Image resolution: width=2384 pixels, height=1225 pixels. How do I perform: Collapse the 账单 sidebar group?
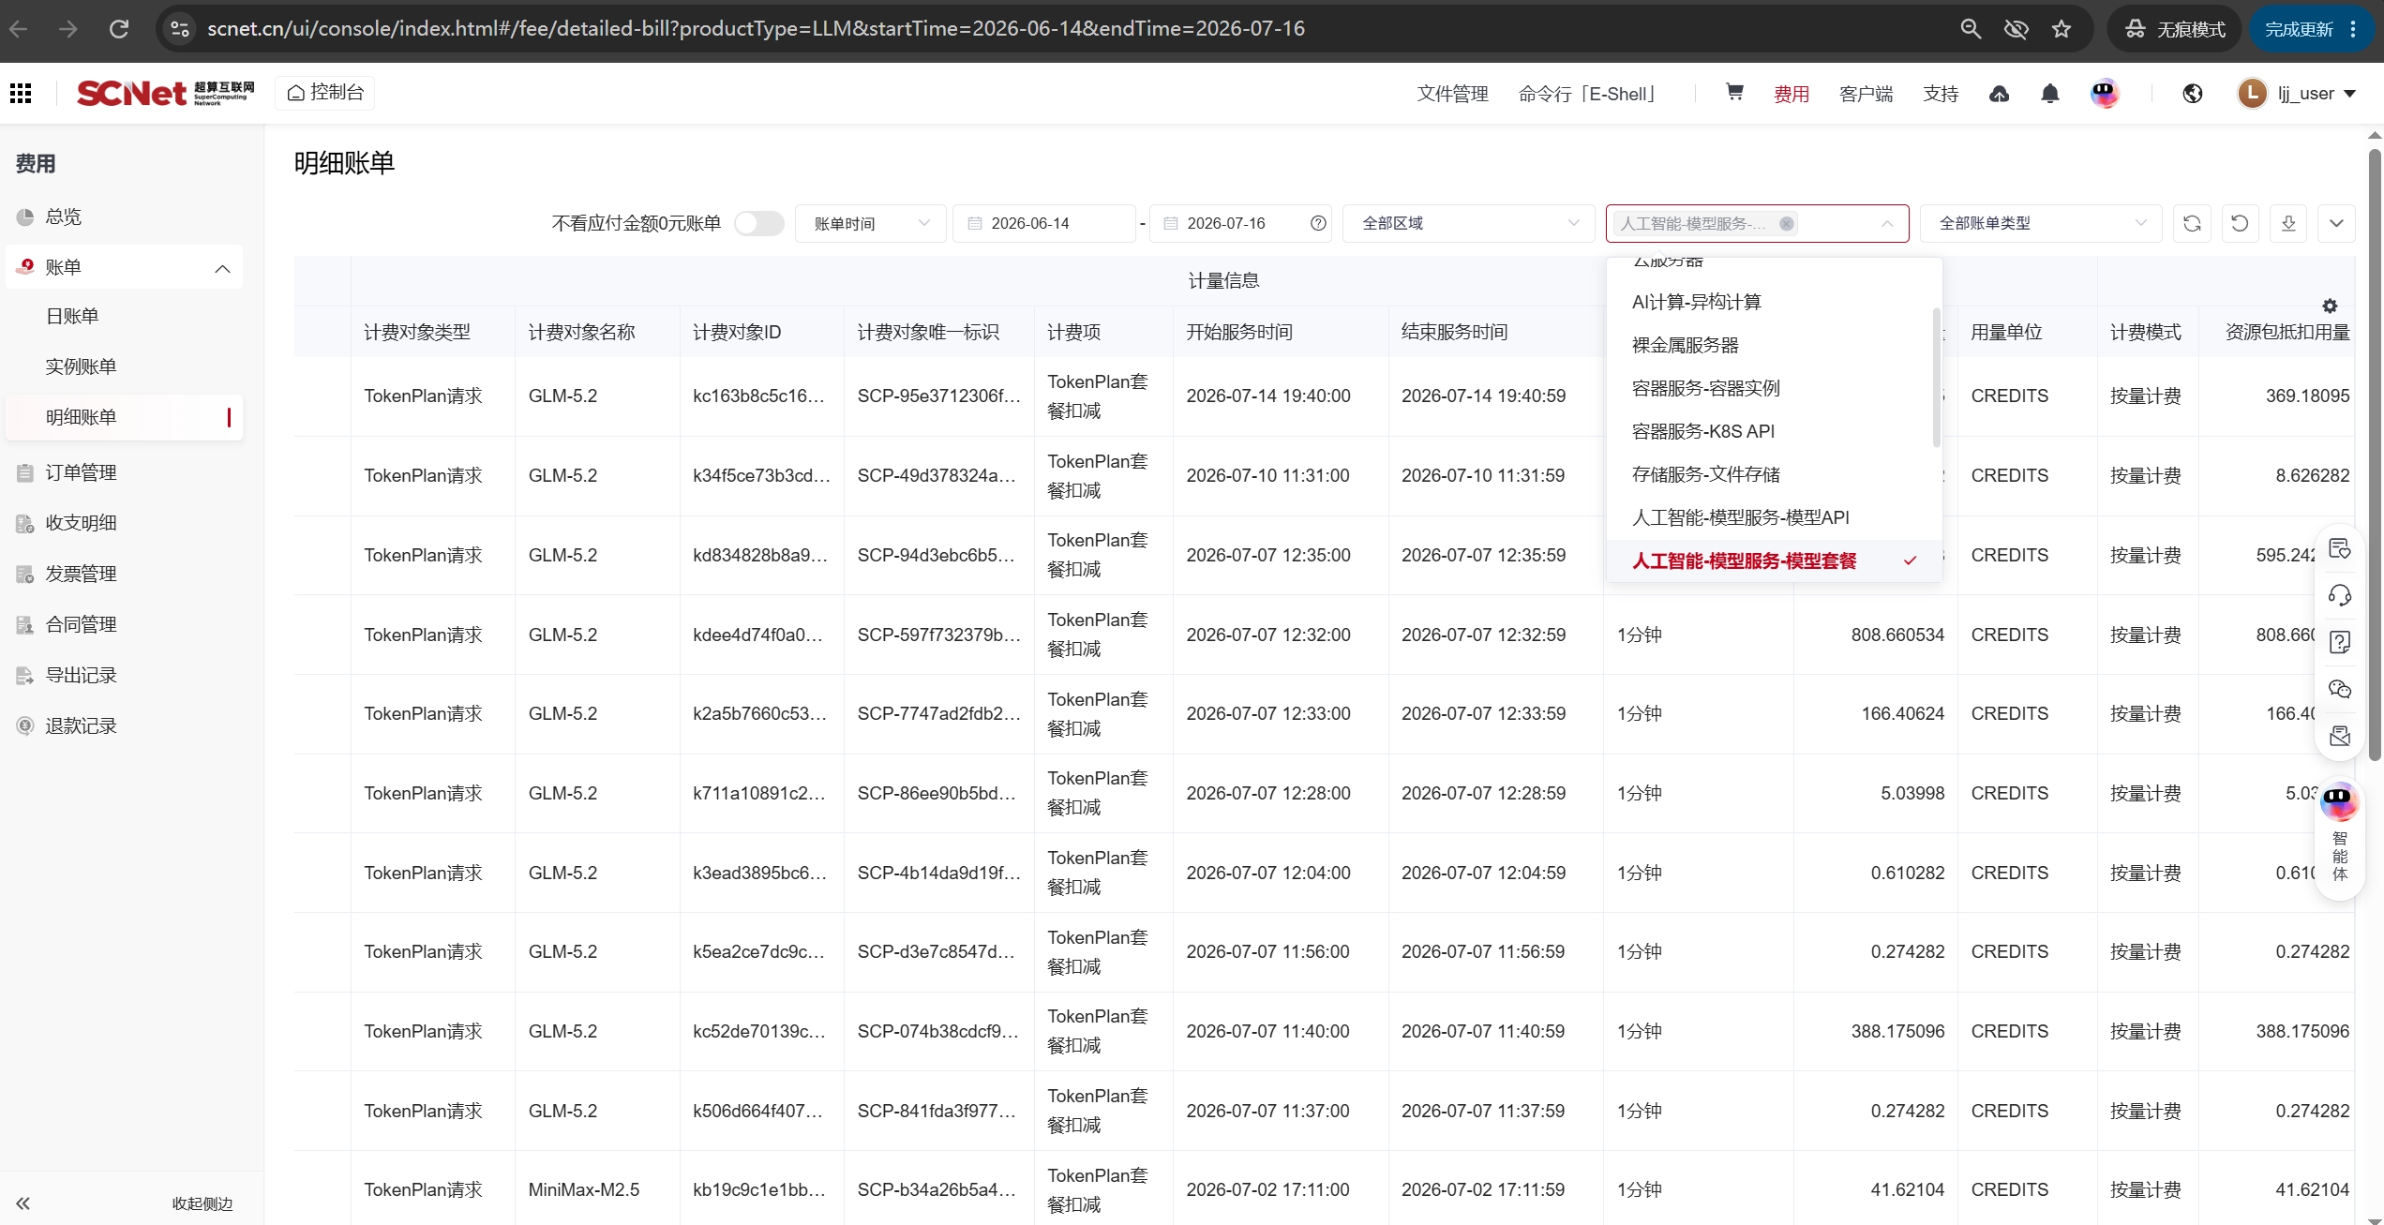[222, 268]
